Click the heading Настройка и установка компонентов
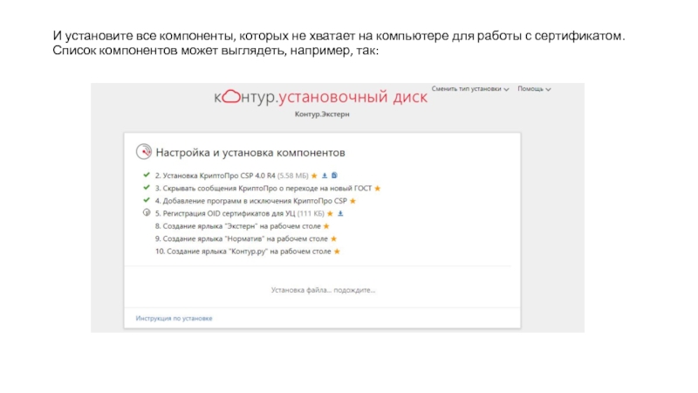698x393 pixels. (250, 152)
